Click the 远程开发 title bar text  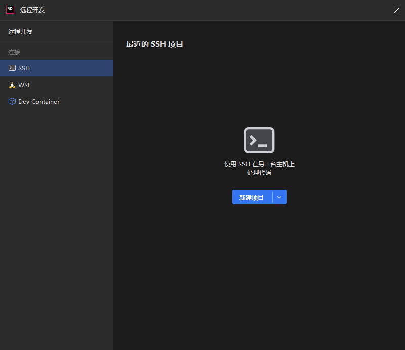[x=32, y=10]
